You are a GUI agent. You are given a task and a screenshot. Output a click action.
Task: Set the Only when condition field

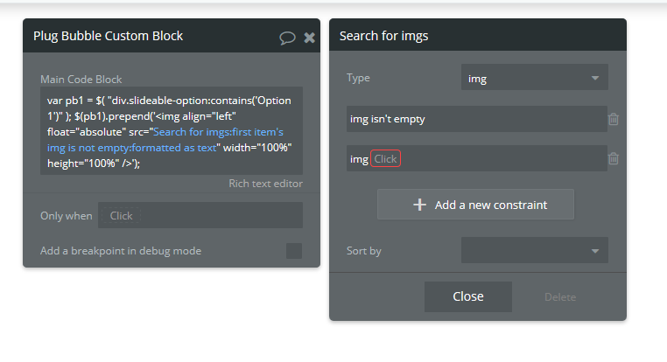(x=200, y=215)
